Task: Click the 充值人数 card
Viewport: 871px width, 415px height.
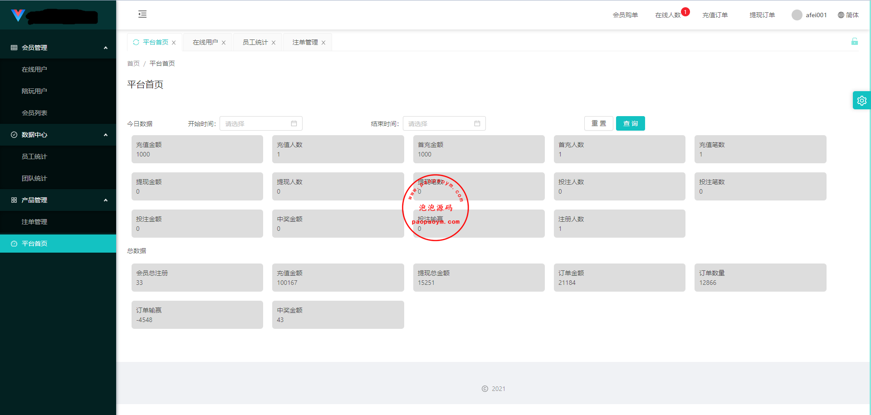Action: coord(338,149)
